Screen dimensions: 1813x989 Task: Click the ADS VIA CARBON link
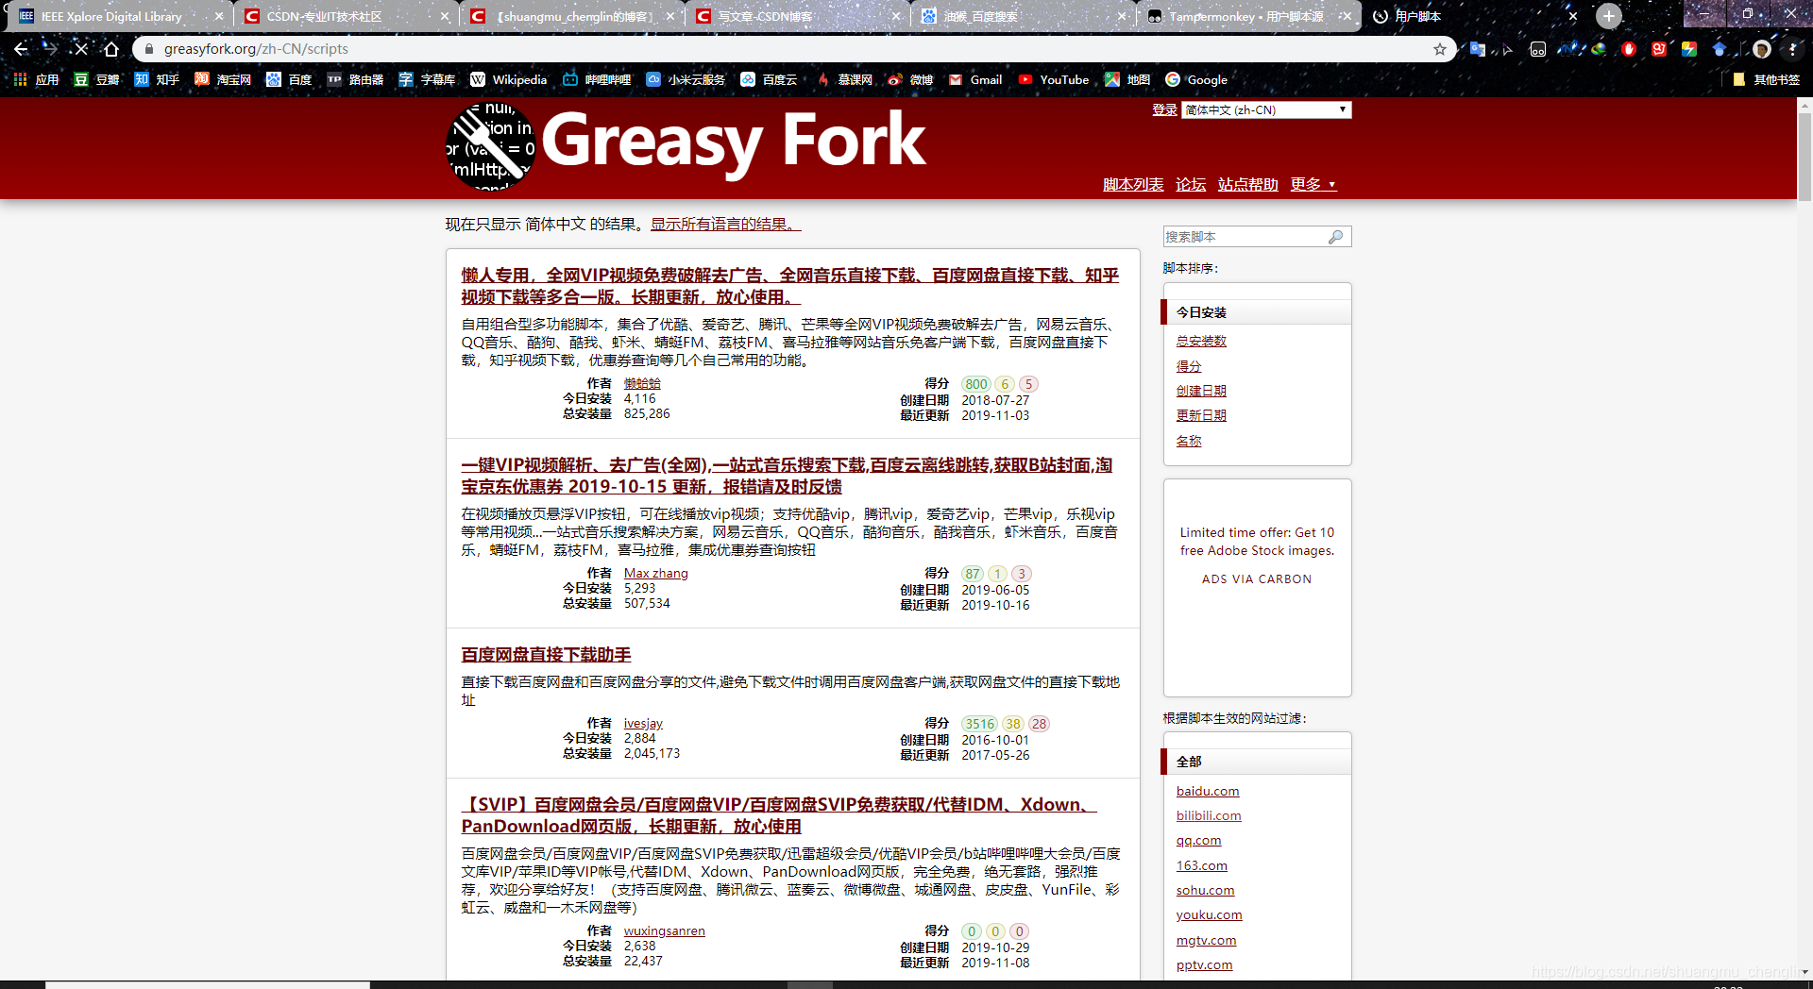tap(1257, 579)
